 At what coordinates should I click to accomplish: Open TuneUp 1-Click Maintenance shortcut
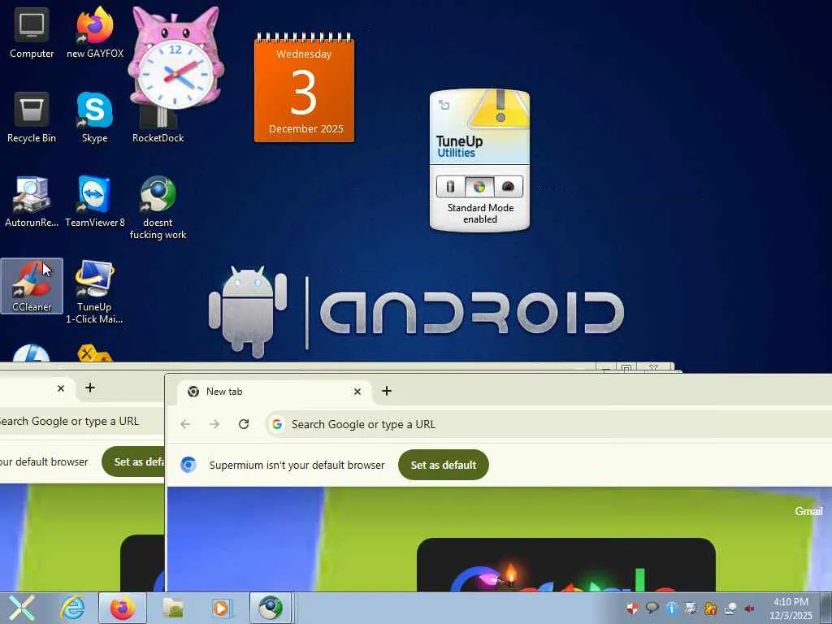94,292
